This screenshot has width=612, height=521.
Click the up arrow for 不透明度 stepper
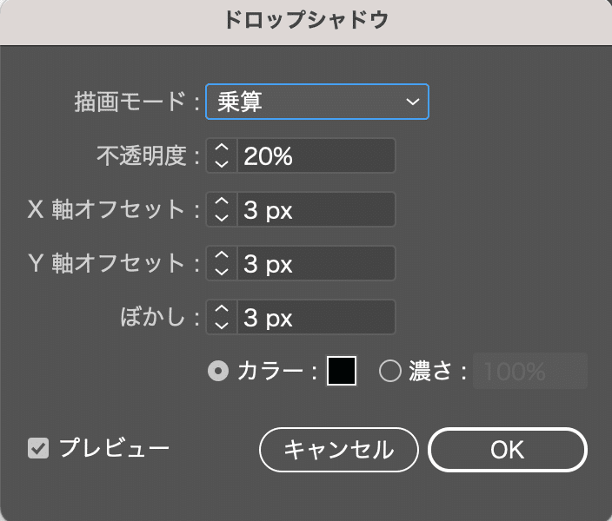click(222, 148)
